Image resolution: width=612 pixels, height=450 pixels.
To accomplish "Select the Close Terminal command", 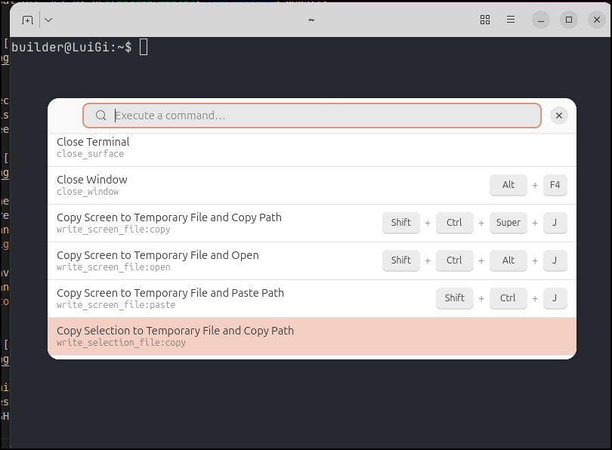I will click(x=227, y=147).
